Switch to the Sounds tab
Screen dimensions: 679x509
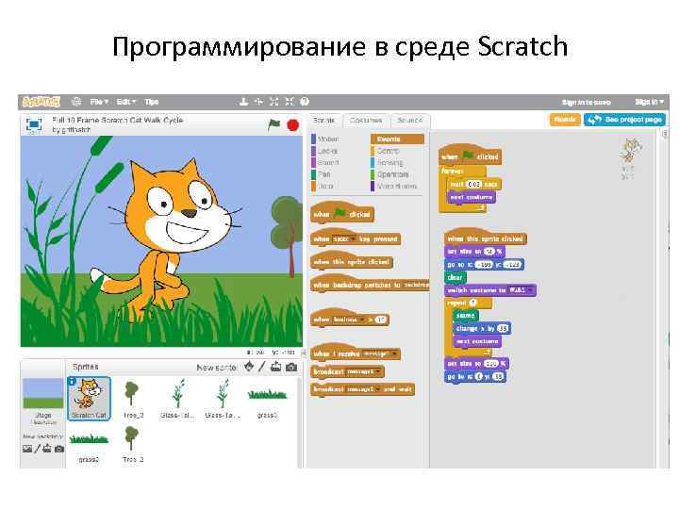pyautogui.click(x=409, y=121)
